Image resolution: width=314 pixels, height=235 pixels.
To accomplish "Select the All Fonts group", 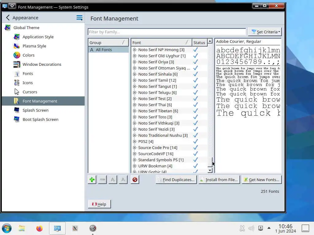I will tap(108, 50).
